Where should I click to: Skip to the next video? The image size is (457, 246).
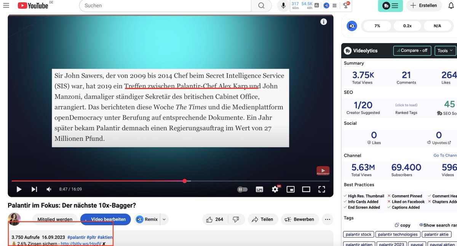(34, 189)
